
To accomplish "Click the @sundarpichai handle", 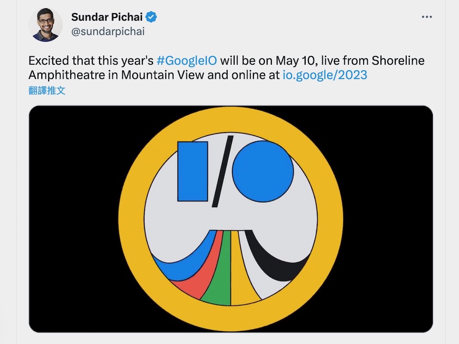I will point(108,32).
